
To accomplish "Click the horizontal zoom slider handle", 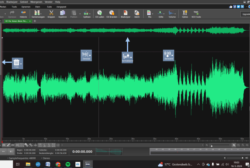I will click(212, 146).
